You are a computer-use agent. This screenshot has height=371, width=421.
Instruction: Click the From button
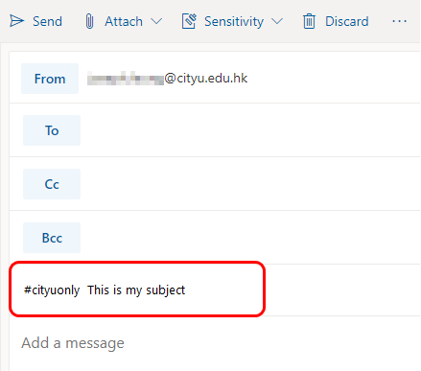[50, 79]
